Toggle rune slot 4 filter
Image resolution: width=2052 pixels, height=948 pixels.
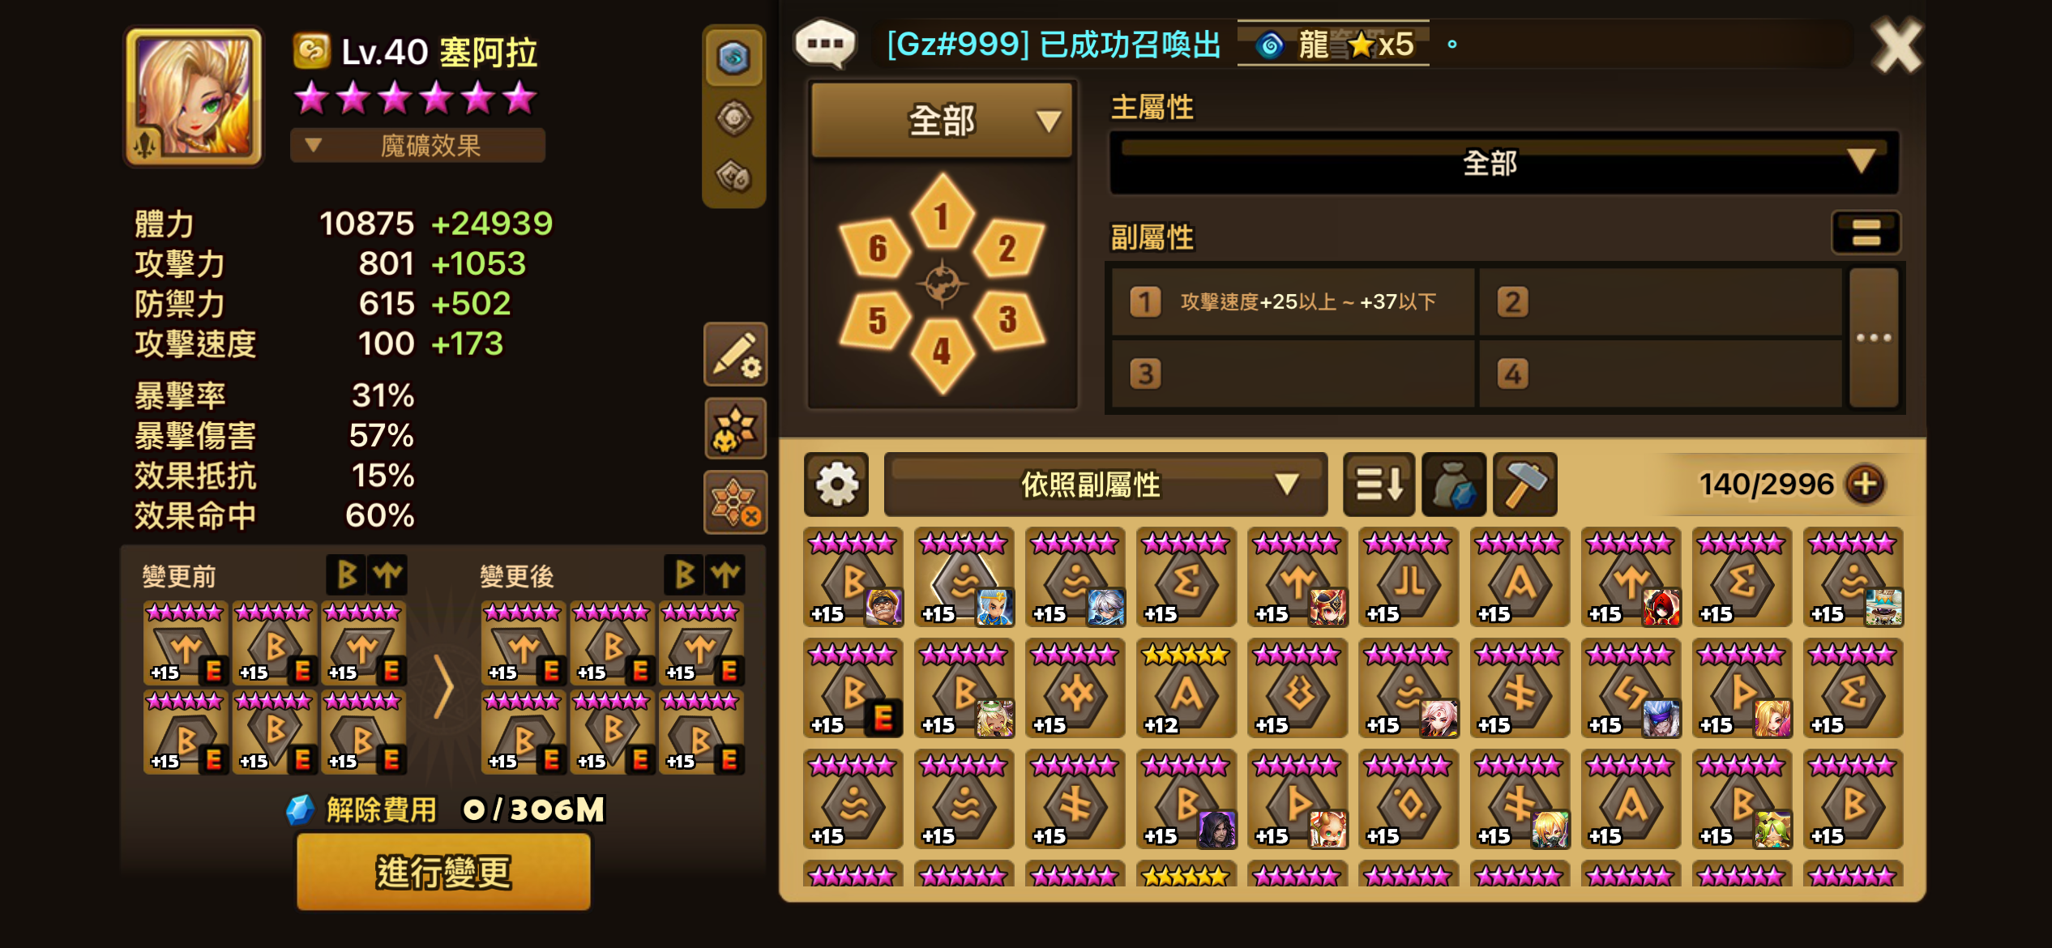pos(942,354)
